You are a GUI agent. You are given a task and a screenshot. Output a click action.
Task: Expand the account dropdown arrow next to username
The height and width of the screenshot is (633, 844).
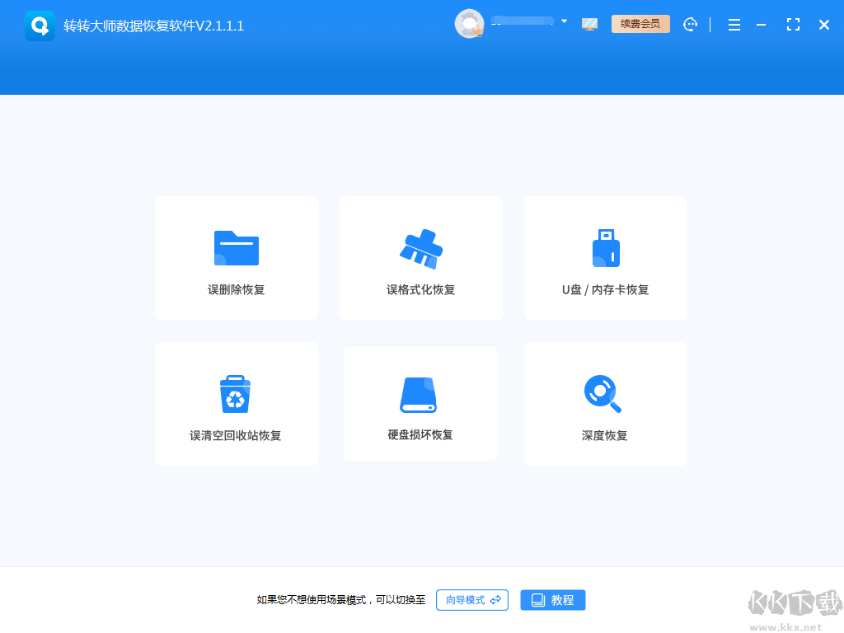pos(565,21)
